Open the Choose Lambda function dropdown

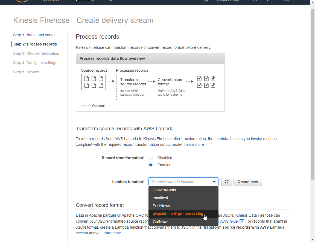(x=183, y=182)
